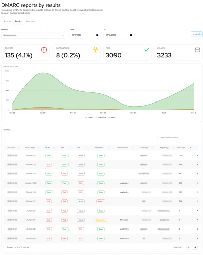This screenshot has width=203, height=255.
Task: Switch to the Reporters tab
Action: point(31,21)
